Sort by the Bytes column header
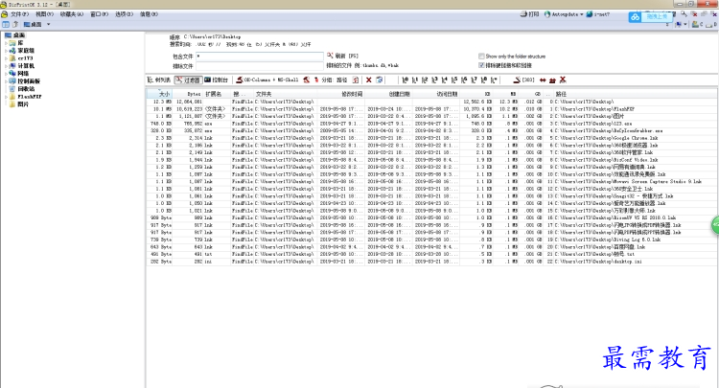The height and width of the screenshot is (388, 719). coord(188,94)
